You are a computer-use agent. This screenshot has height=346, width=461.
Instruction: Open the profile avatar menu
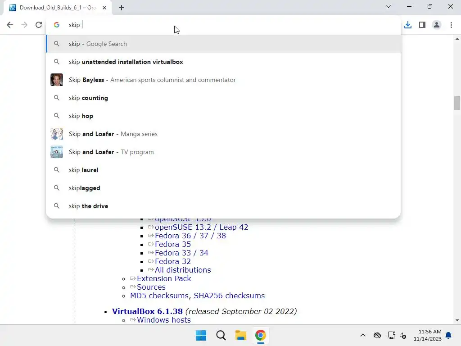click(437, 25)
